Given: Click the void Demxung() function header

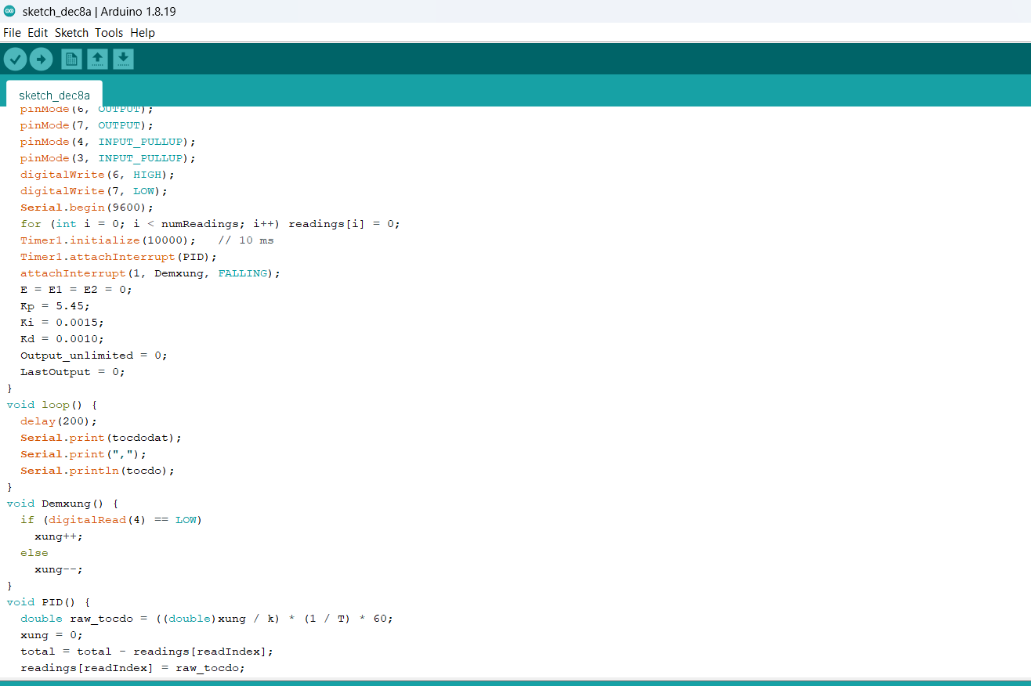Looking at the screenshot, I should (x=62, y=504).
